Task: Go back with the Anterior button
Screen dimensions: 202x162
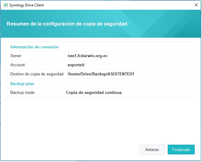Action: tap(153, 150)
